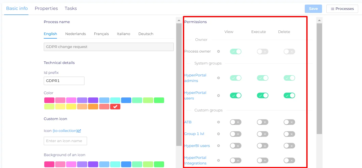This screenshot has width=362, height=168.
Task: Enable Execute for Group 1 lvl
Action: (263, 134)
